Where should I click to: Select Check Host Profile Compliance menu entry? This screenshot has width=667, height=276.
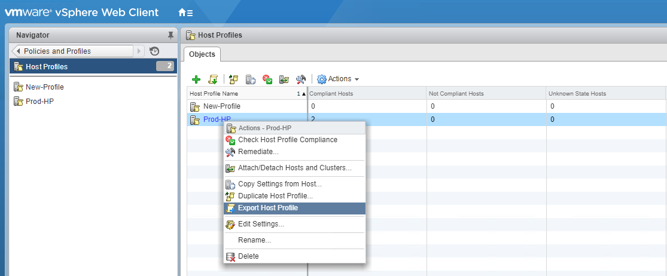coord(287,140)
